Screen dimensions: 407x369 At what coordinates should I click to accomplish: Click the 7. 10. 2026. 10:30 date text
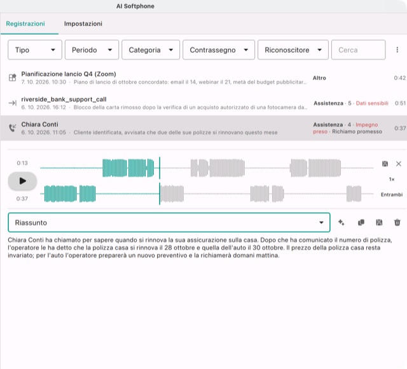pos(44,82)
